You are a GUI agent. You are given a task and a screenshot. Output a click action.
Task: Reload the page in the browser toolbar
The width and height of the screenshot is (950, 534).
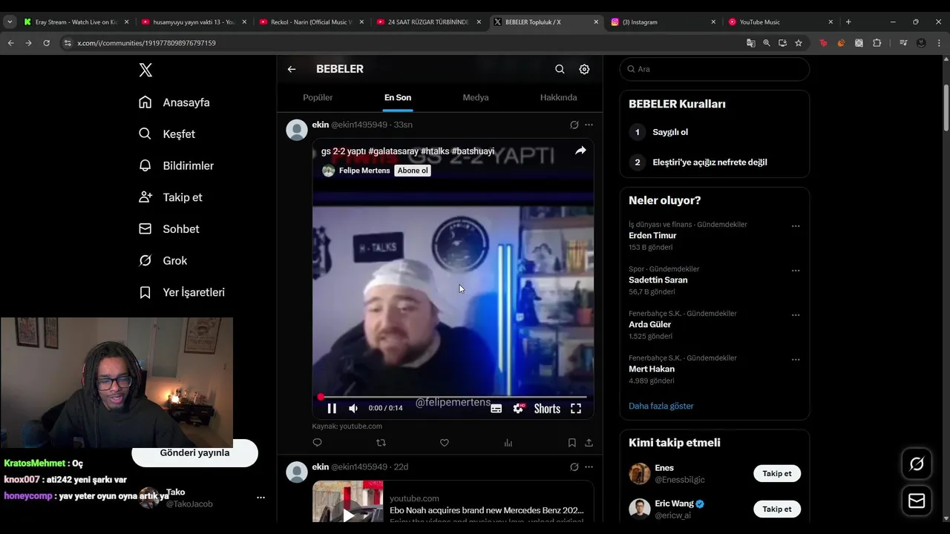coord(46,43)
